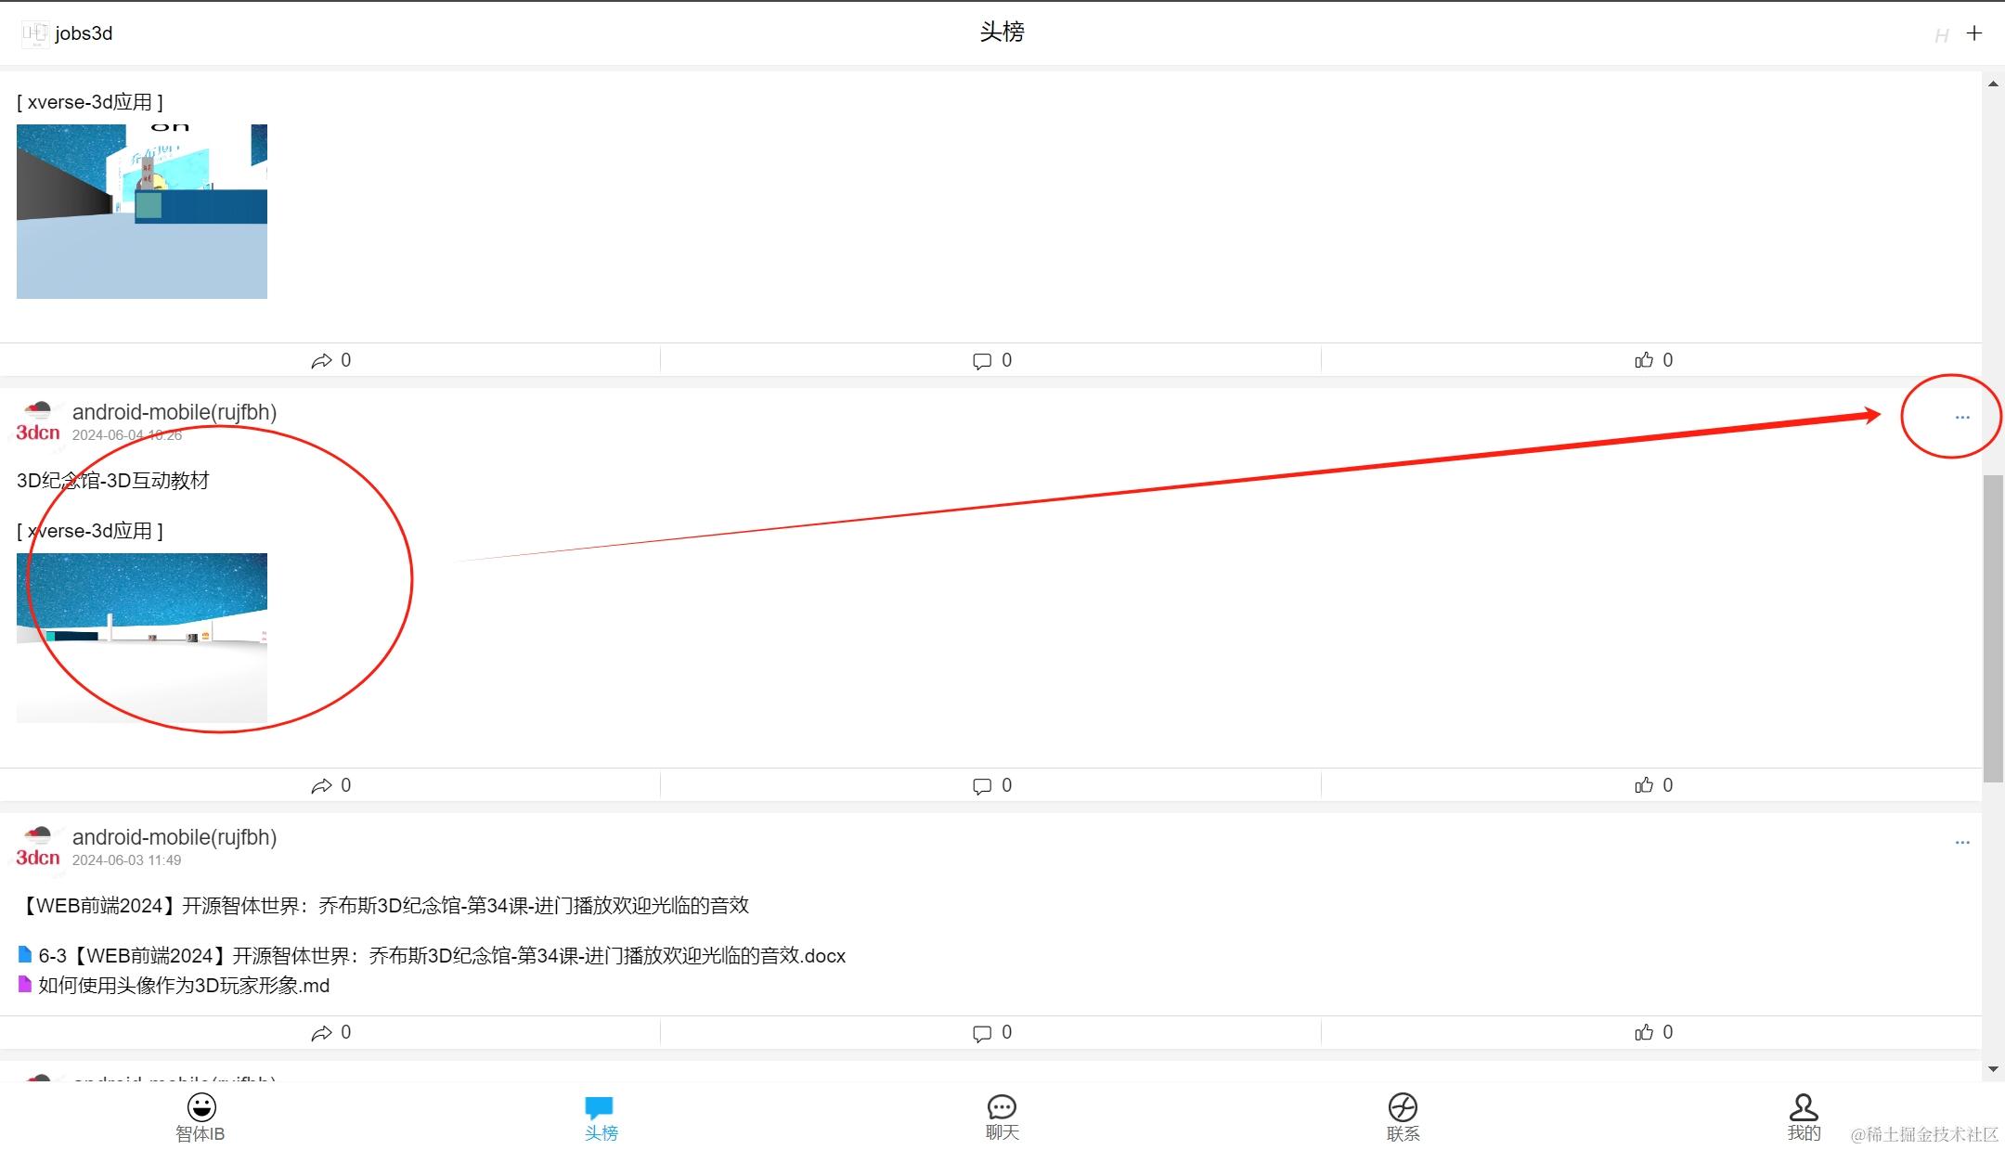Open 我的 profile tab
2005x1150 pixels.
1801,1116
